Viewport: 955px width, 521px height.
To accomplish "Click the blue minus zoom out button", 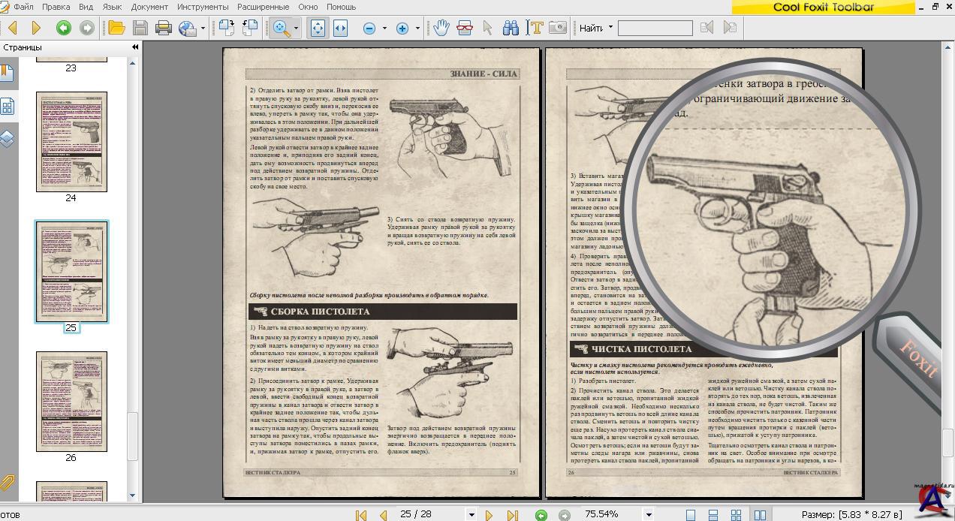I will coord(369,28).
